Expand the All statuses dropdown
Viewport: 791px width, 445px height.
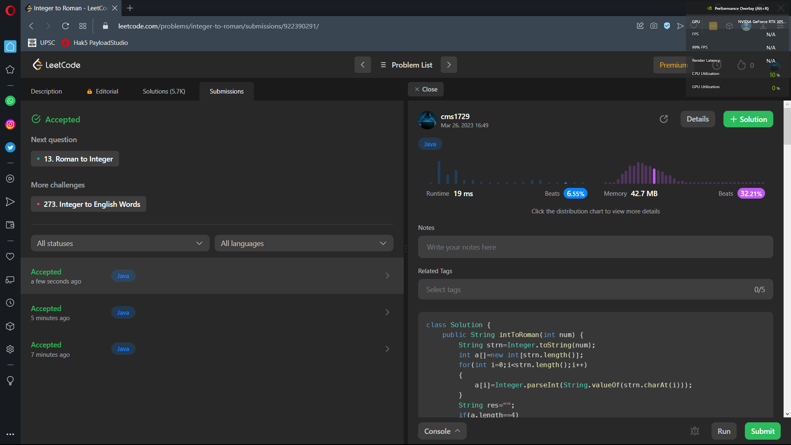click(120, 243)
